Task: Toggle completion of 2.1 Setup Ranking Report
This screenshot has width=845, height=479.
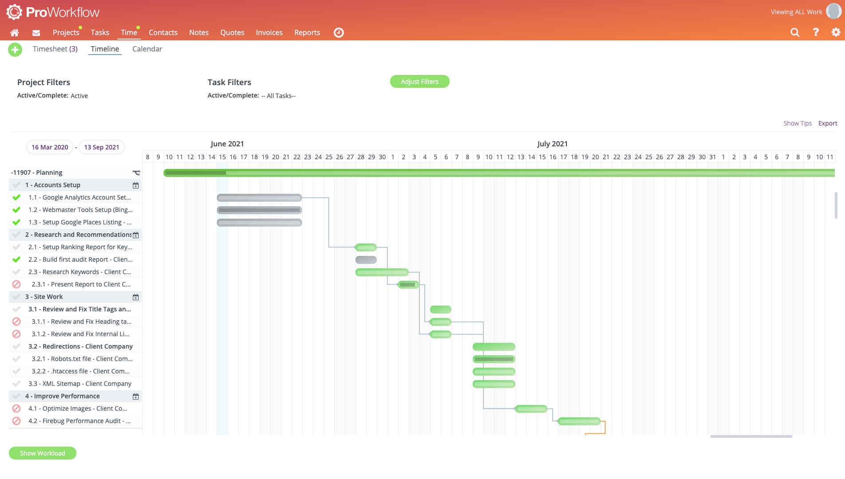Action: 16,247
